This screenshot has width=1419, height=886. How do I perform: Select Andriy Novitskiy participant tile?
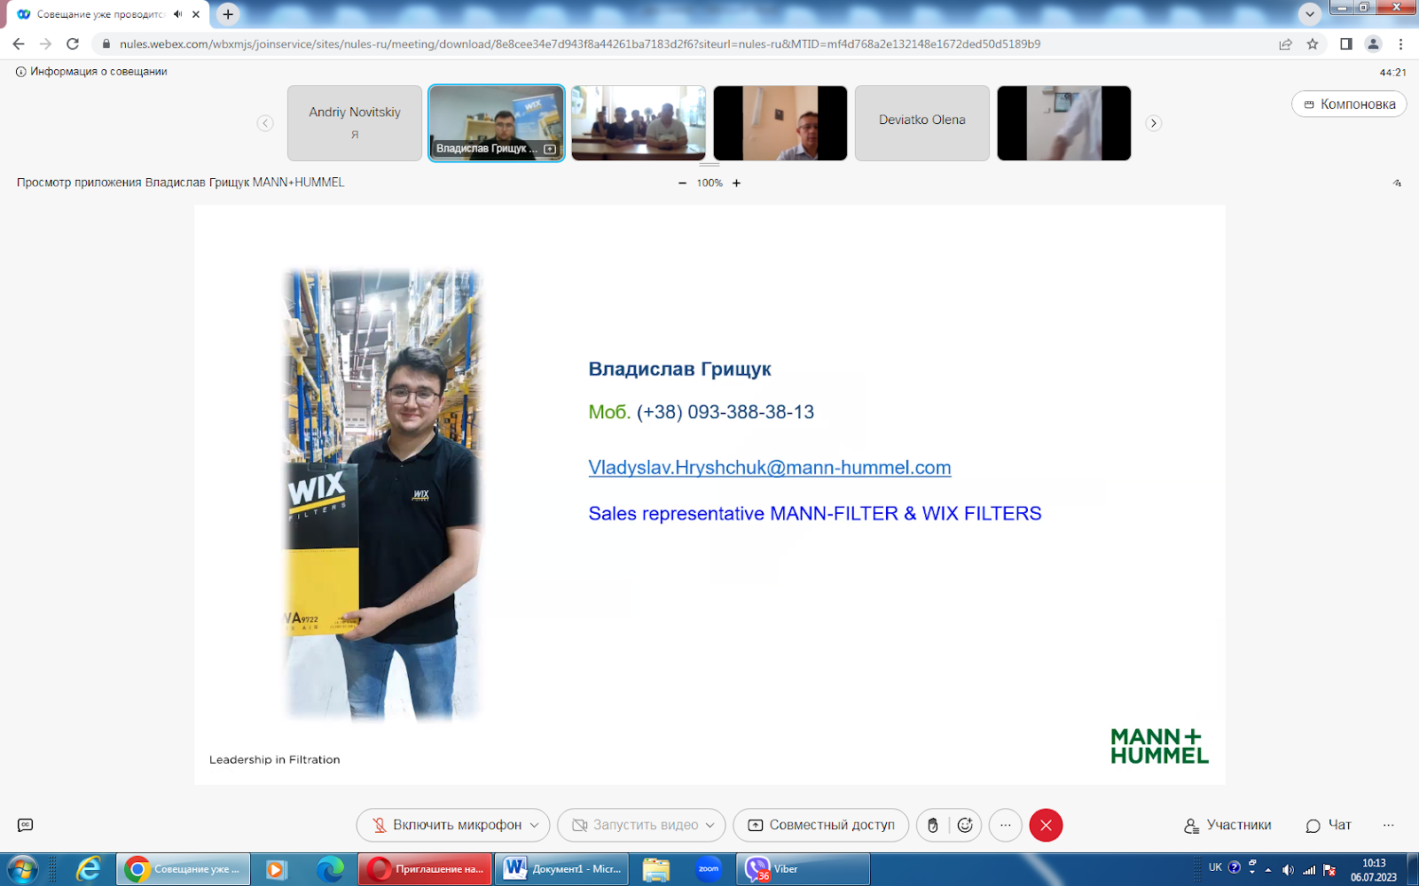coord(355,123)
